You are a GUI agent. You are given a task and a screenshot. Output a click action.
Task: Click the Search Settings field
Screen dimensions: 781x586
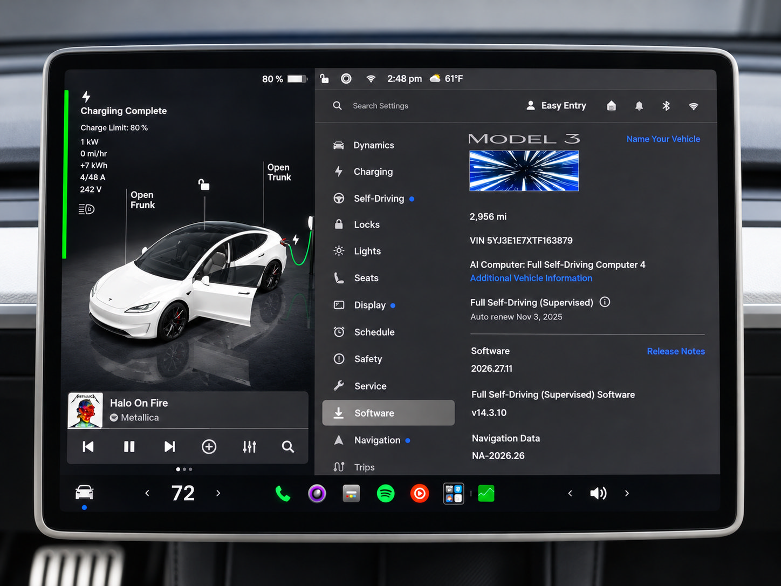[380, 106]
